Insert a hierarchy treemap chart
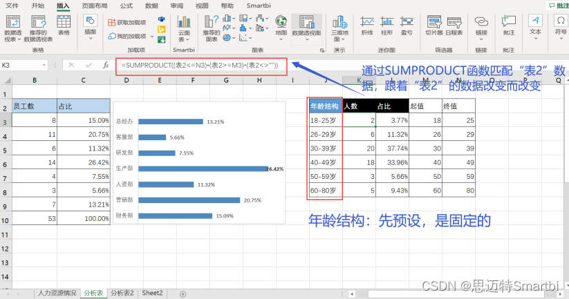569x299 pixels. pyautogui.click(x=243, y=18)
